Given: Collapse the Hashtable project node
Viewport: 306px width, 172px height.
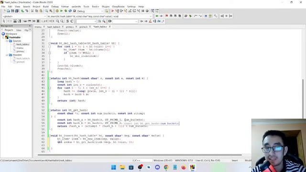Looking at the screenshot, I should (3, 37).
